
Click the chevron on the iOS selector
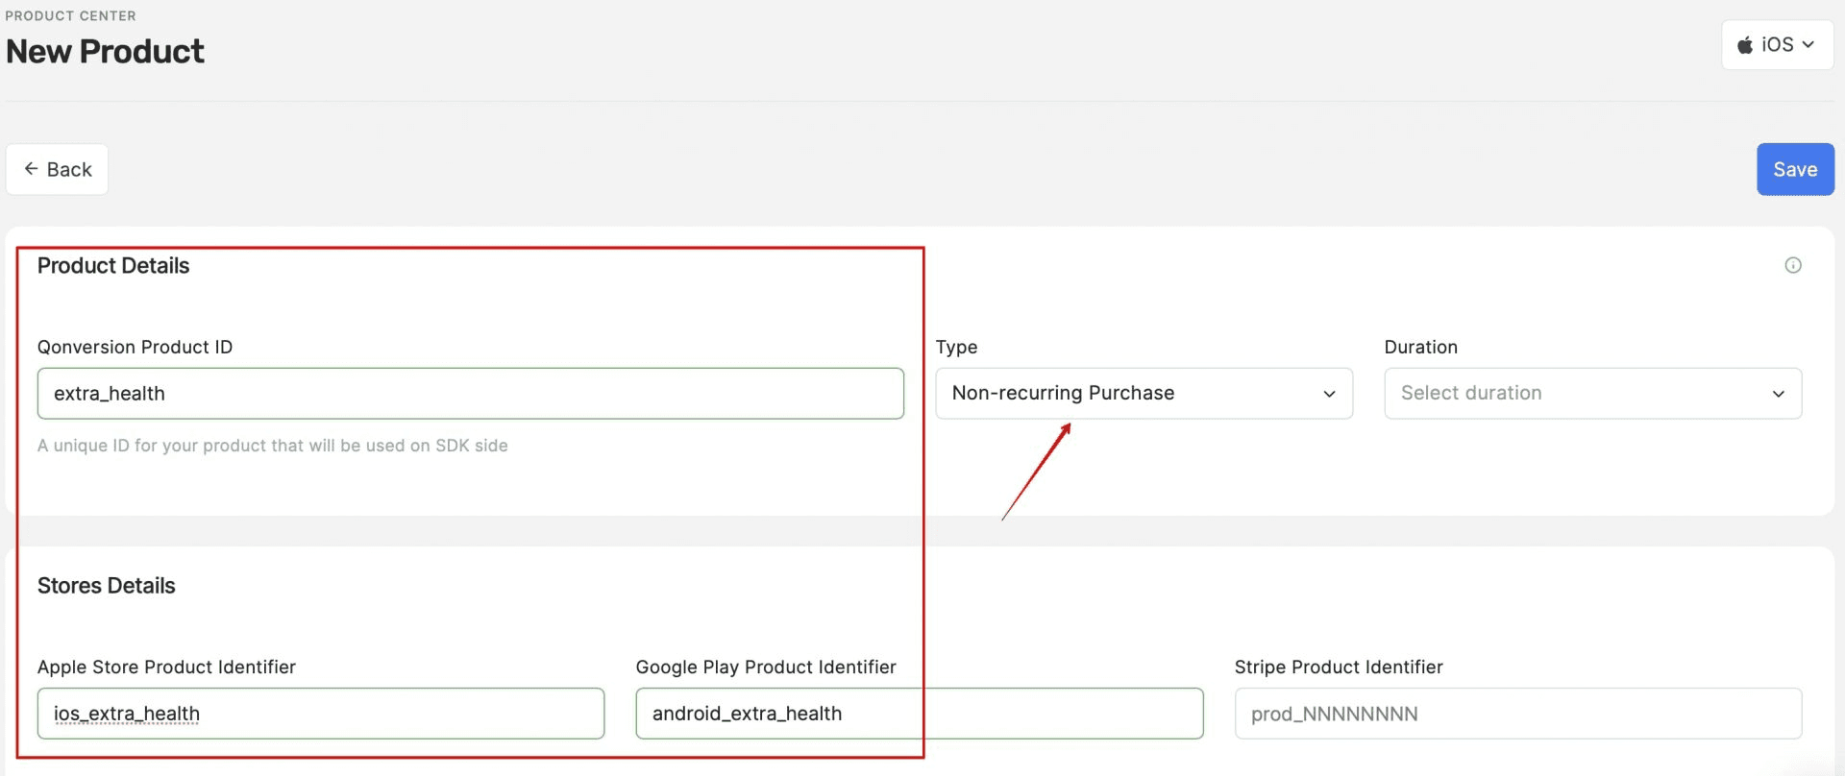pos(1810,44)
